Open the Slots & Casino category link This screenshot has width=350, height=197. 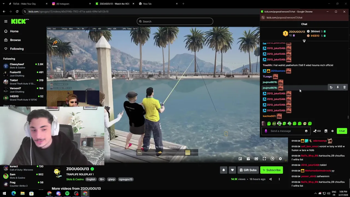coord(75,179)
